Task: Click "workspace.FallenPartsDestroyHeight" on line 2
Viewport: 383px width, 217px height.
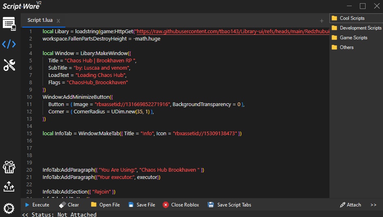Action: (84, 39)
